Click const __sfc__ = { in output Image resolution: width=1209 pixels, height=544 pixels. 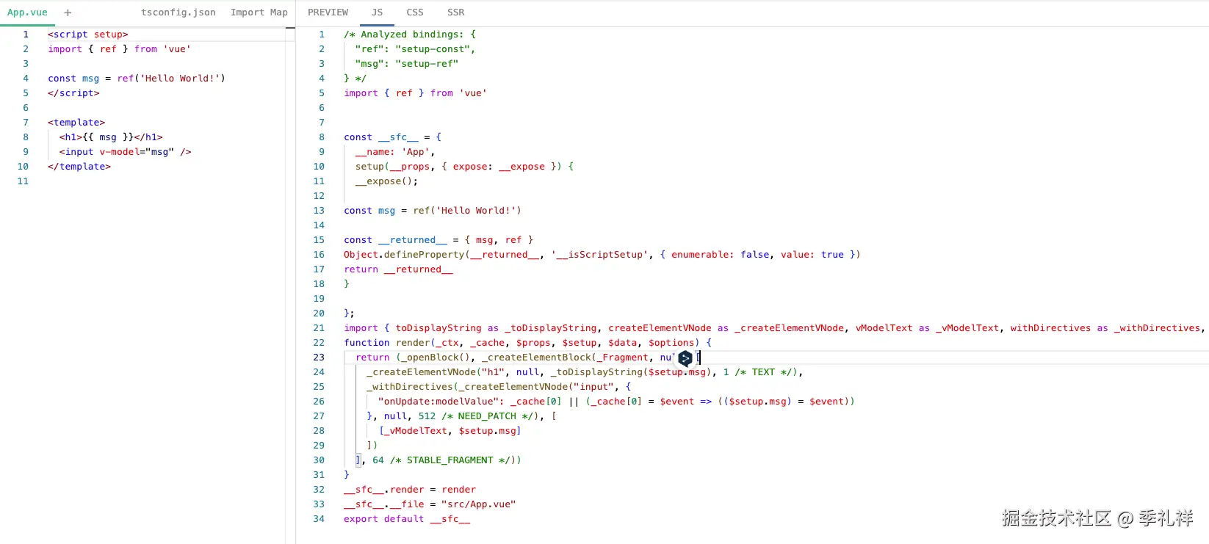point(393,137)
